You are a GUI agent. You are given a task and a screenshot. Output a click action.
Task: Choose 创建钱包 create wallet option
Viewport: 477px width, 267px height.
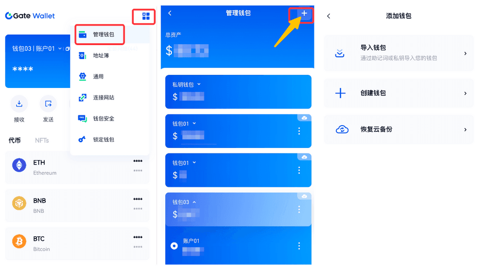click(399, 93)
